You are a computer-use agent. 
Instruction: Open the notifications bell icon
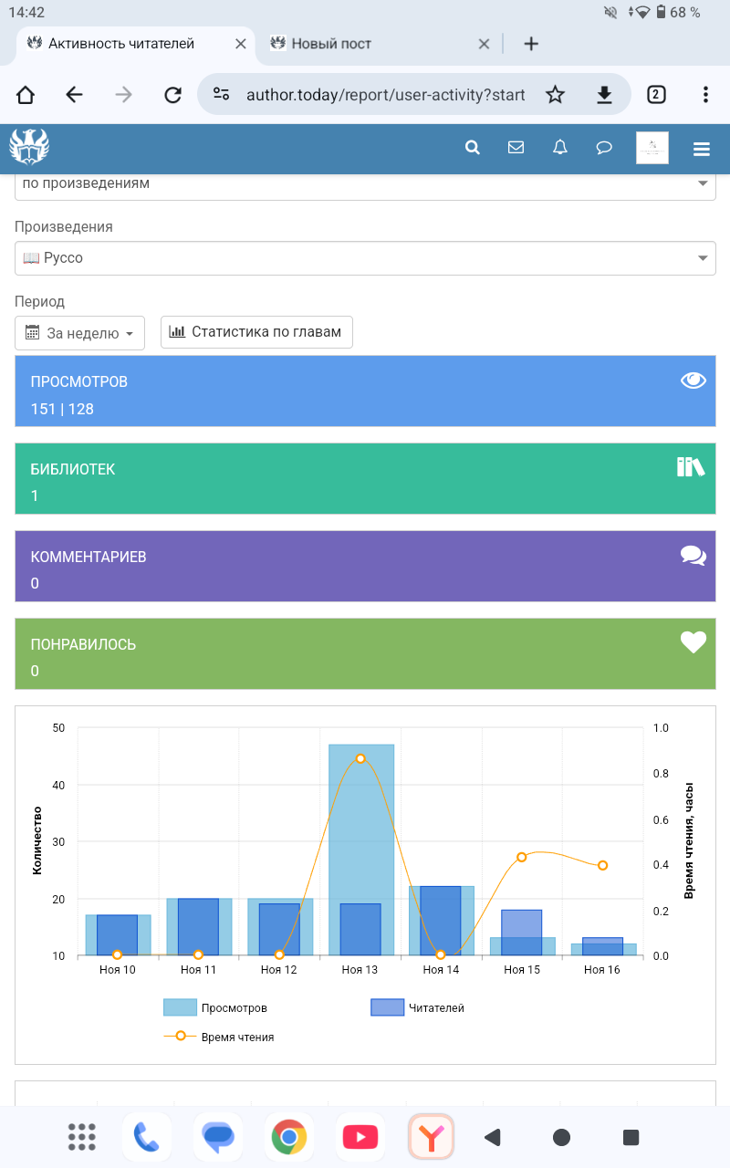coord(560,148)
